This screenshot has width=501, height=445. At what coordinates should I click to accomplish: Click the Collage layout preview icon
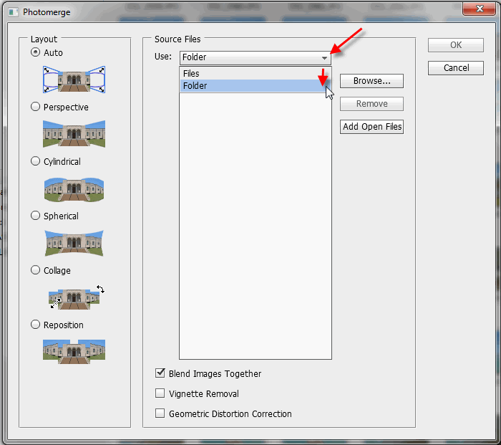(74, 297)
